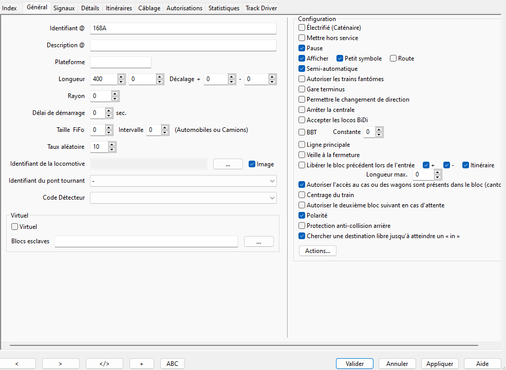Switch to the Itinéraires tab
506x370 pixels.
[119, 8]
